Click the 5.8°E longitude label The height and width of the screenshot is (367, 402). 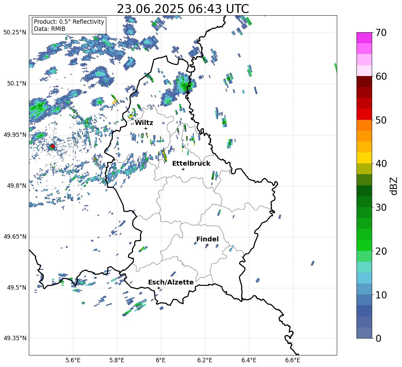pyautogui.click(x=117, y=360)
